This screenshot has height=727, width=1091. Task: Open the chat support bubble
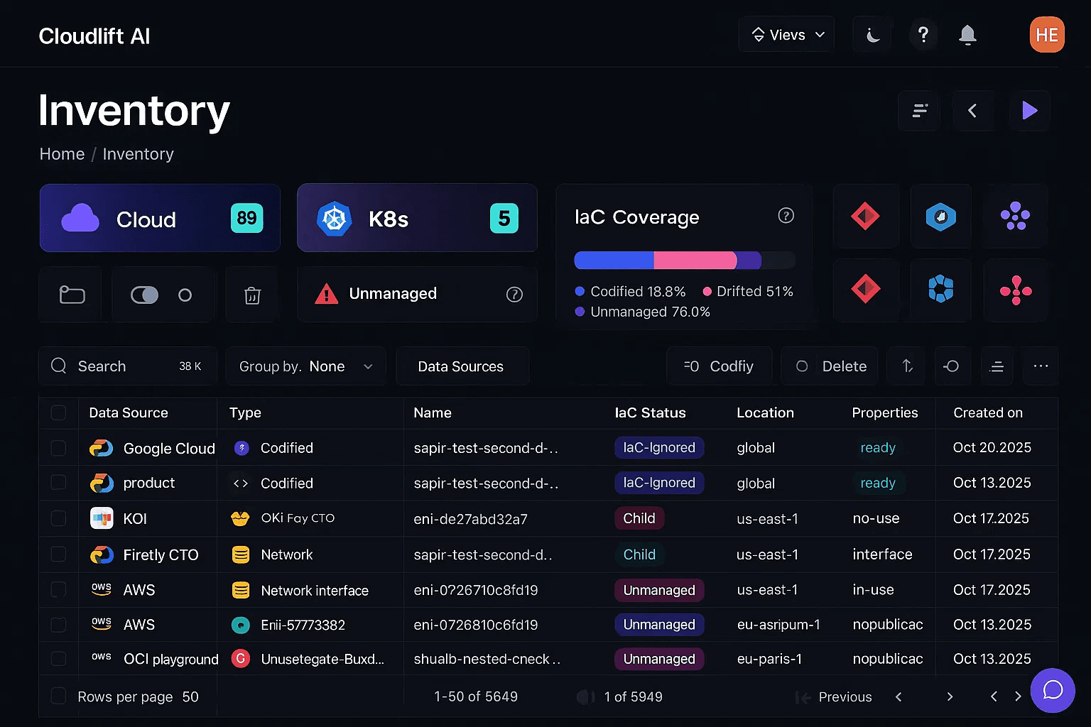1052,690
